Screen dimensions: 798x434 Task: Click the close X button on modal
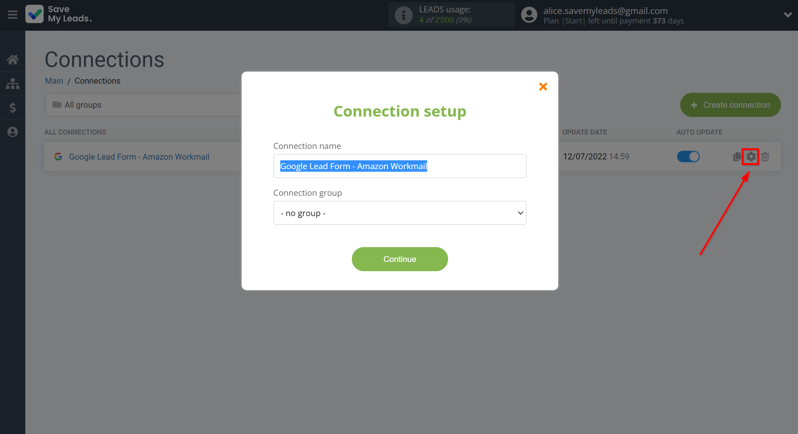click(543, 86)
